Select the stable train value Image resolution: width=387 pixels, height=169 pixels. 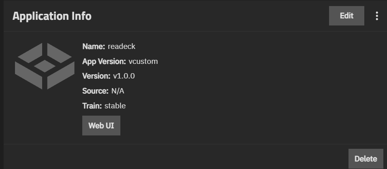click(115, 106)
